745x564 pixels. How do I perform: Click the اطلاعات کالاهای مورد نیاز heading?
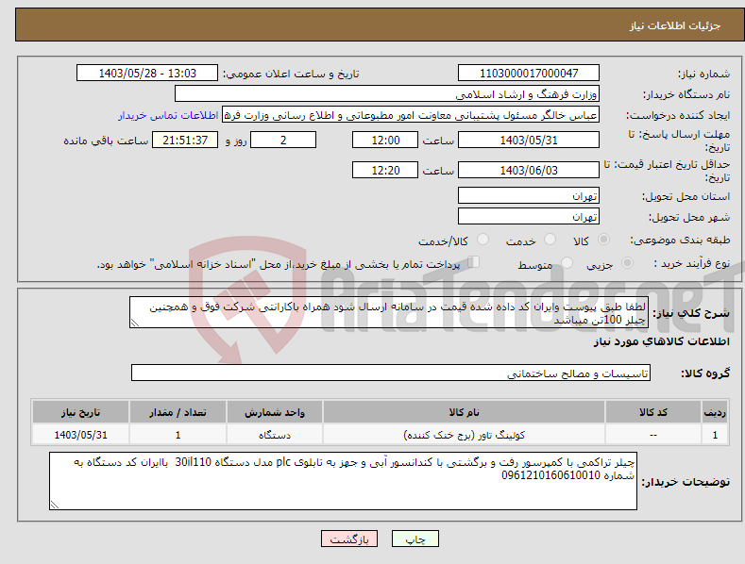(661, 341)
